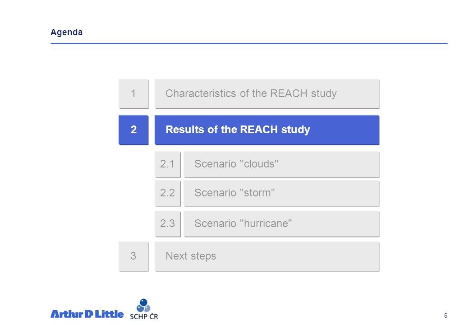
Task: Click the 2.2 sub-item number box
Action: (168, 193)
